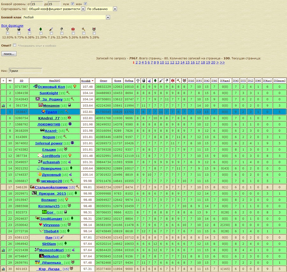
Task: Sort table by the Коэфф column header
Action: (86, 81)
